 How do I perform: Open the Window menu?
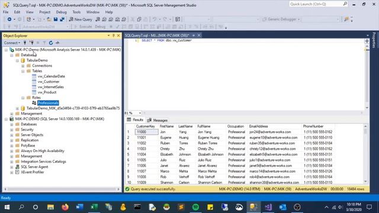[x=93, y=12]
